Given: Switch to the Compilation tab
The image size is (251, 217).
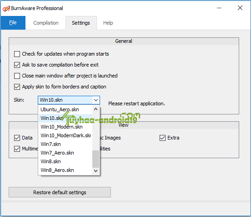Looking at the screenshot, I should (46, 23).
